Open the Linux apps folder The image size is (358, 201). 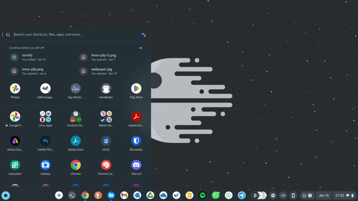(45, 117)
